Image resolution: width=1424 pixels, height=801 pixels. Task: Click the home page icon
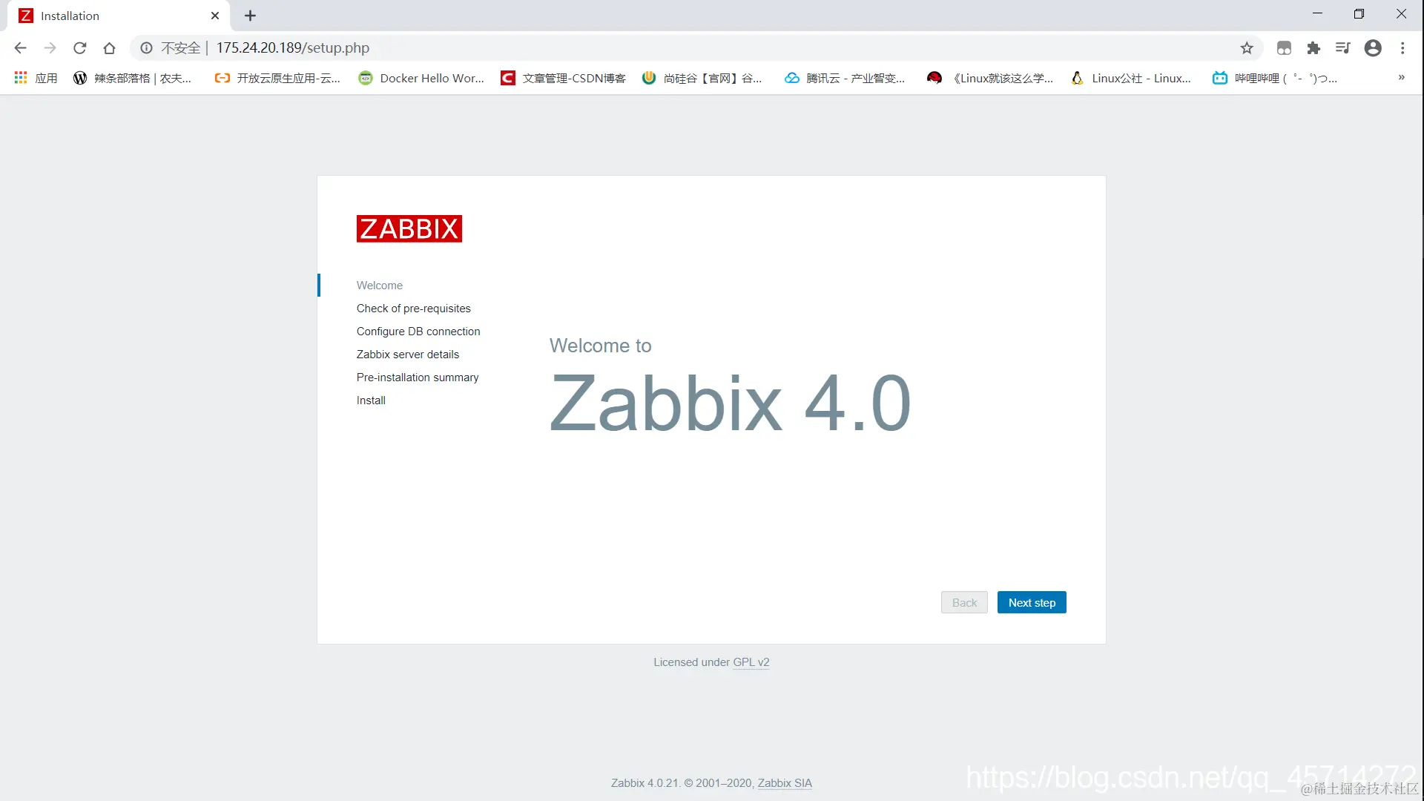[110, 48]
